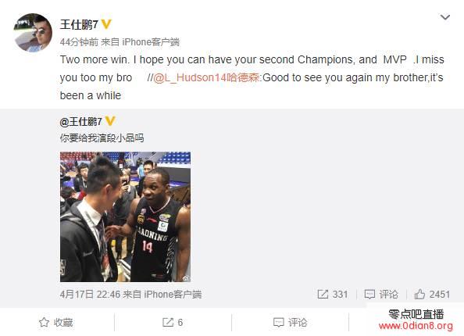Click the gold verified badge beside top username
Screen dimensions: 464x336
(x=106, y=24)
